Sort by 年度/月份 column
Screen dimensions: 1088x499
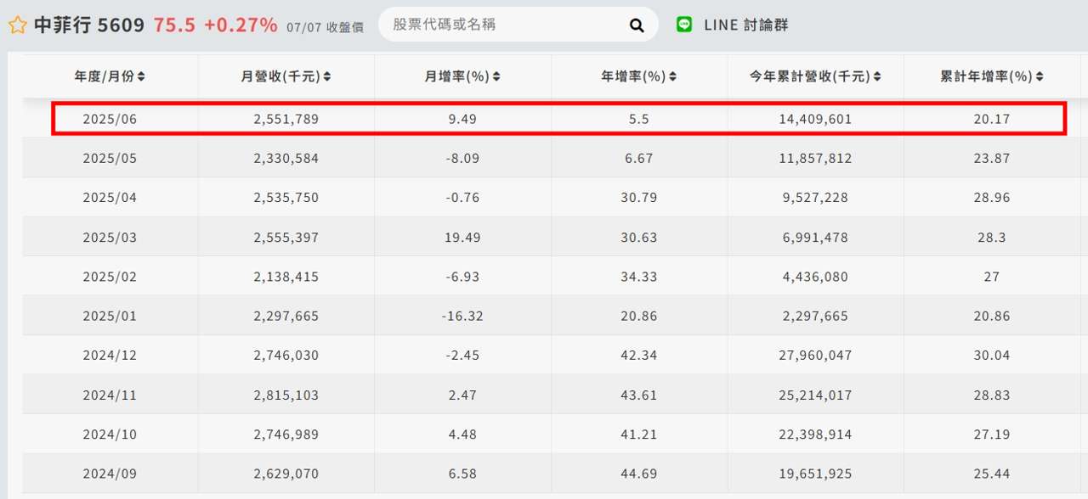pyautogui.click(x=110, y=76)
